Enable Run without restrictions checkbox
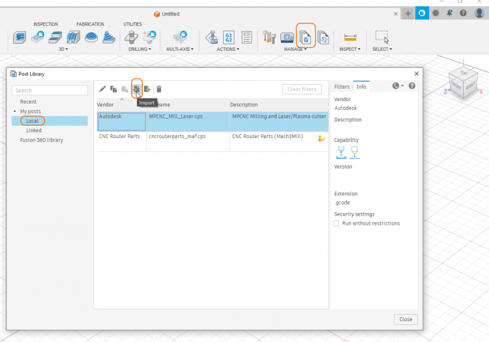Viewport: 489px width, 342px height. tap(336, 223)
